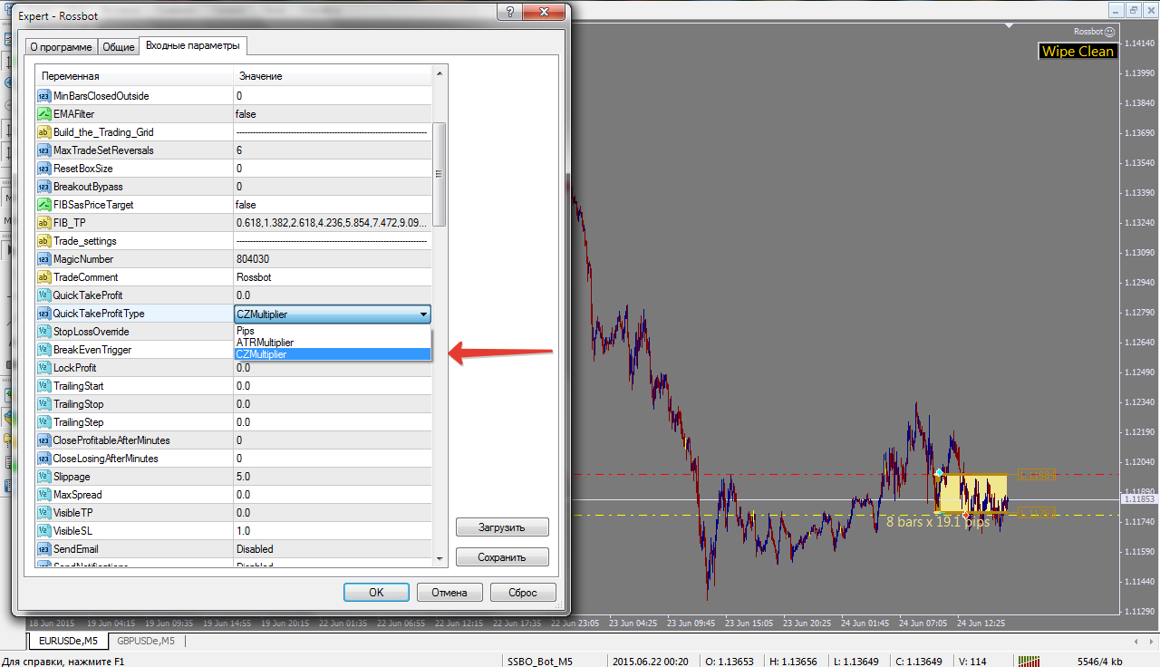The height and width of the screenshot is (667, 1160).
Task: Click the FIB_TP value field
Action: [x=333, y=223]
